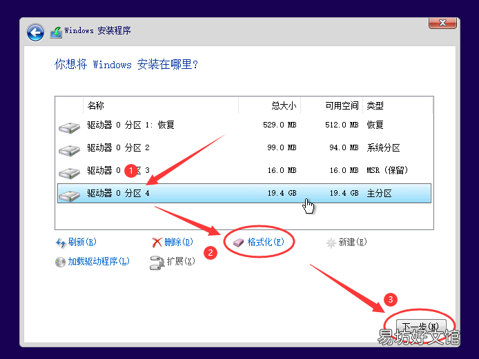Open 加载驱动程序(L) load driver link
479x359 pixels.
pyautogui.click(x=99, y=261)
